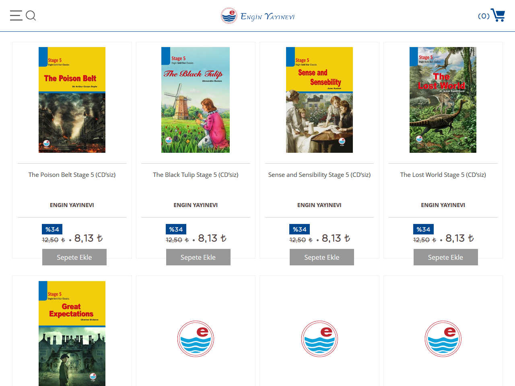The image size is (515, 386).
Task: Click ENGIN YAYINEVI under The Black Tulip
Action: point(196,205)
